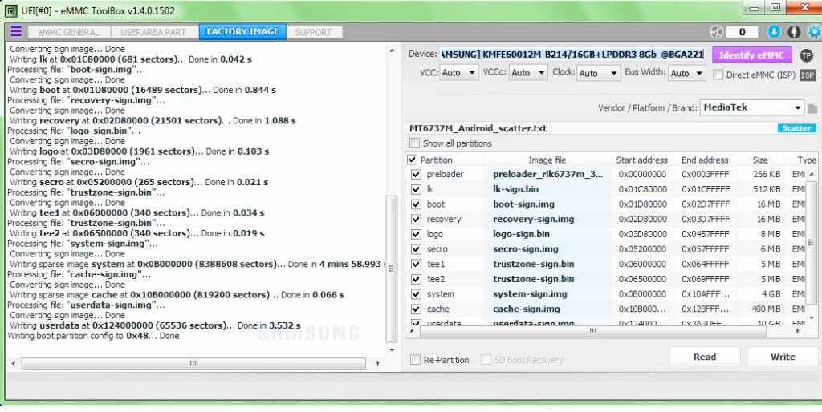Click the TP round icon

806,55
